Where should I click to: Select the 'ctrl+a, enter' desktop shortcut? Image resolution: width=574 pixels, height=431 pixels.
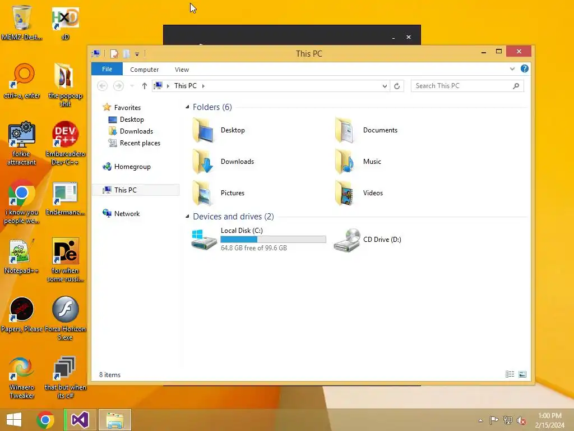22,81
